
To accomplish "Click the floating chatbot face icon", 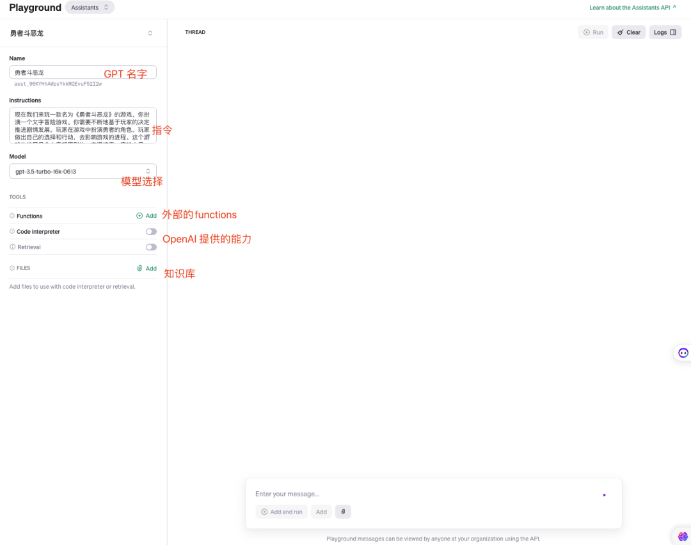I will 683,353.
